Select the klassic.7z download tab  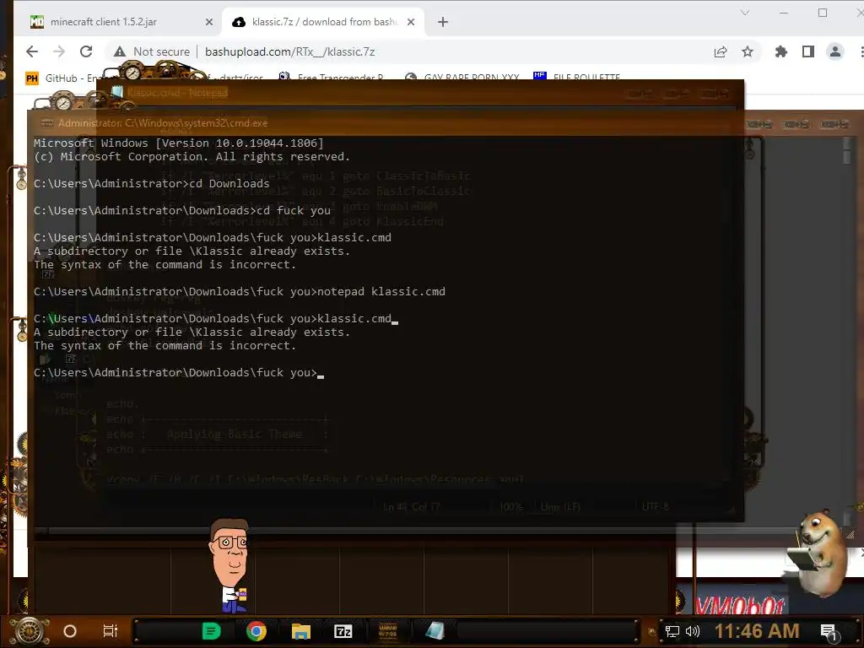324,22
